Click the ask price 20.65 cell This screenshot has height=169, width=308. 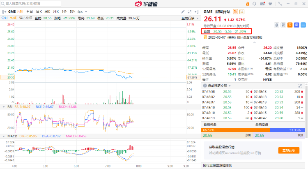click(x=279, y=135)
